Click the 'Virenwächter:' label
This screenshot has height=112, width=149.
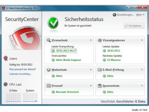click(59, 56)
